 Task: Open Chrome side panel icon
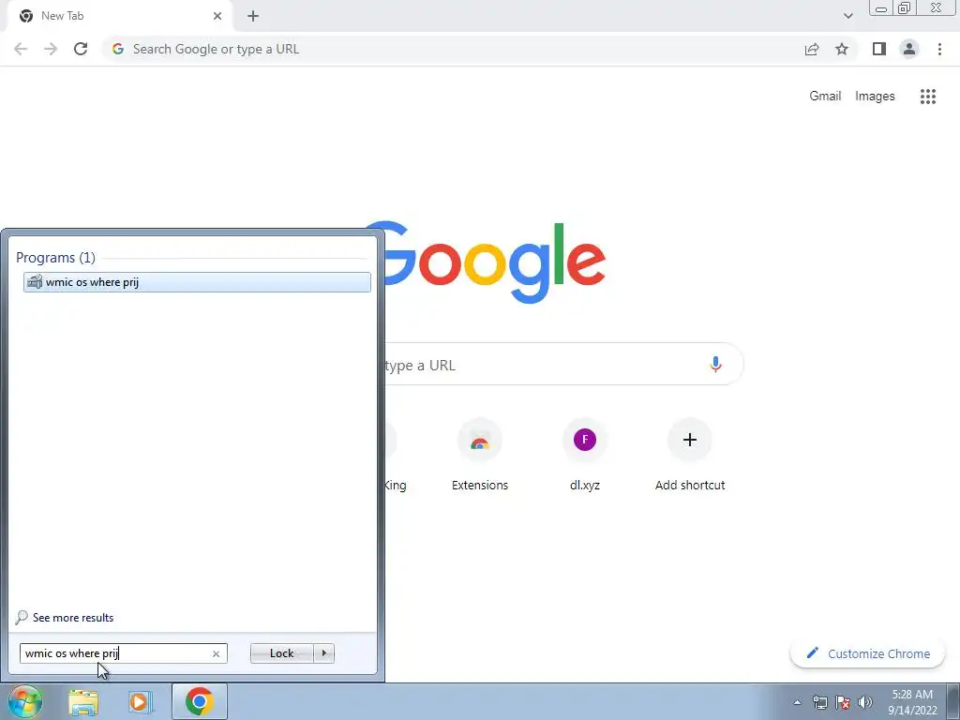tap(879, 49)
